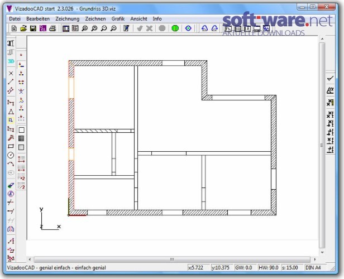Screen dimensions: 344x279
Task: Open the Info menu
Action: click(157, 19)
